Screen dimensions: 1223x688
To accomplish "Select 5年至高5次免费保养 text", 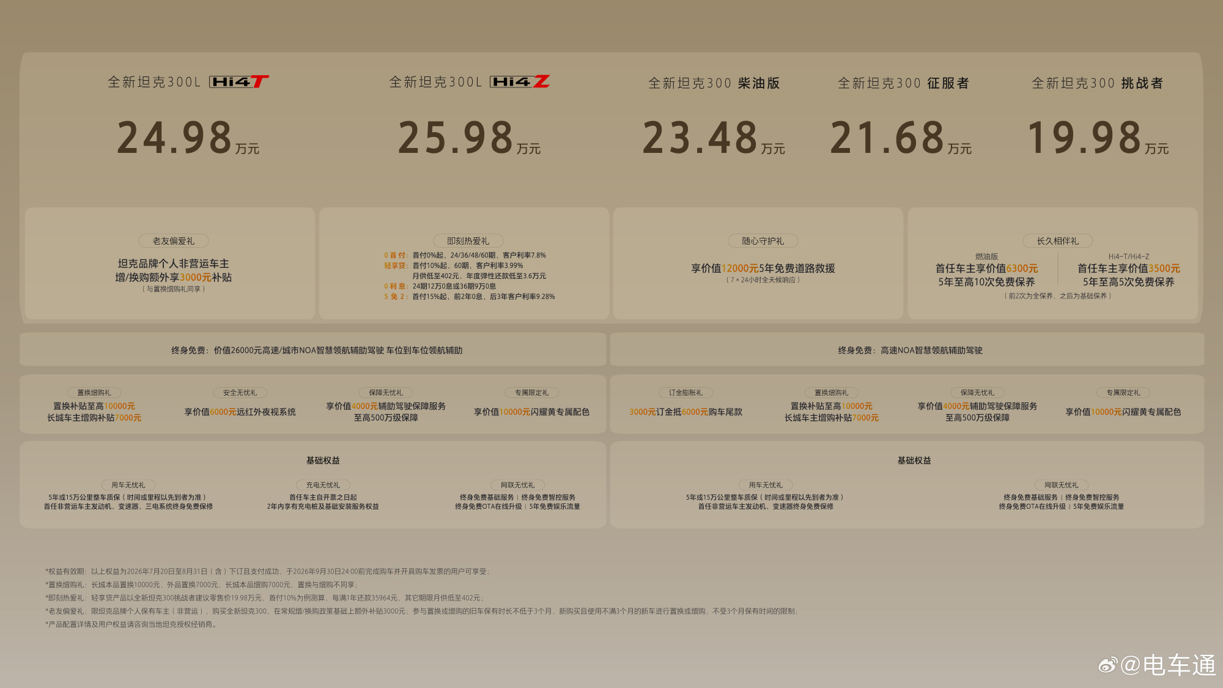I will 1128,282.
